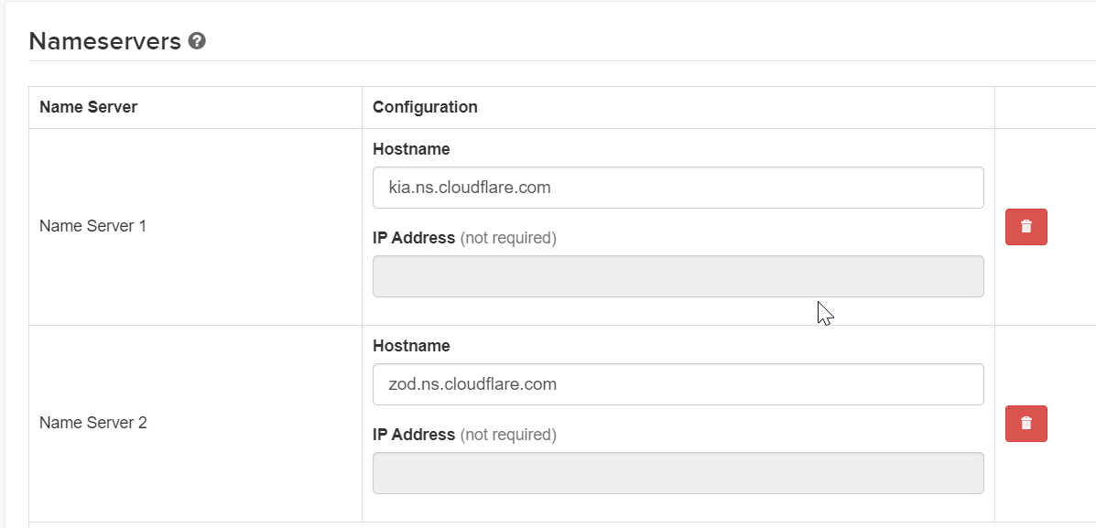The image size is (1096, 528).
Task: Click the Hostname label for Name Server 2
Action: (x=411, y=346)
